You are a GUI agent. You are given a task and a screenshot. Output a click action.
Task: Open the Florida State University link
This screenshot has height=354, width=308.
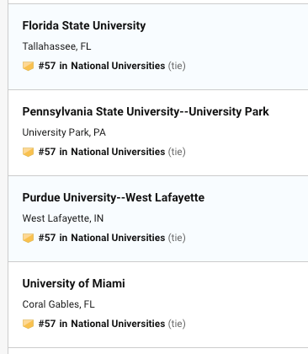click(x=84, y=25)
